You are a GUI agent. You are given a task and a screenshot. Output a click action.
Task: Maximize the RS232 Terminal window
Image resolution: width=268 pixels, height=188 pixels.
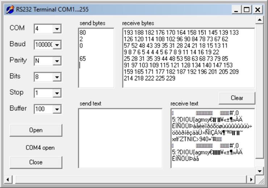(247, 10)
